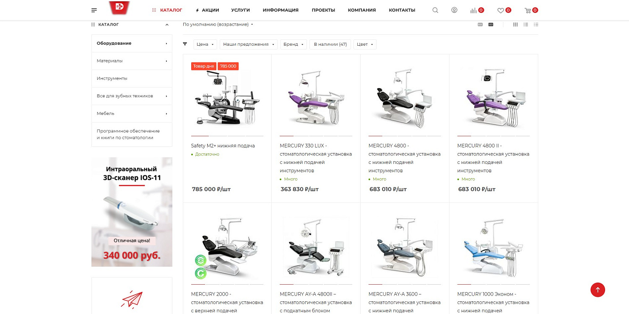Open the Safety M2+ нижняя подача link

click(x=223, y=145)
